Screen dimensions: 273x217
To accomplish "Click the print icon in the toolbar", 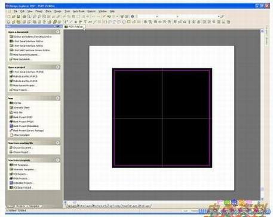I will pos(24,17).
